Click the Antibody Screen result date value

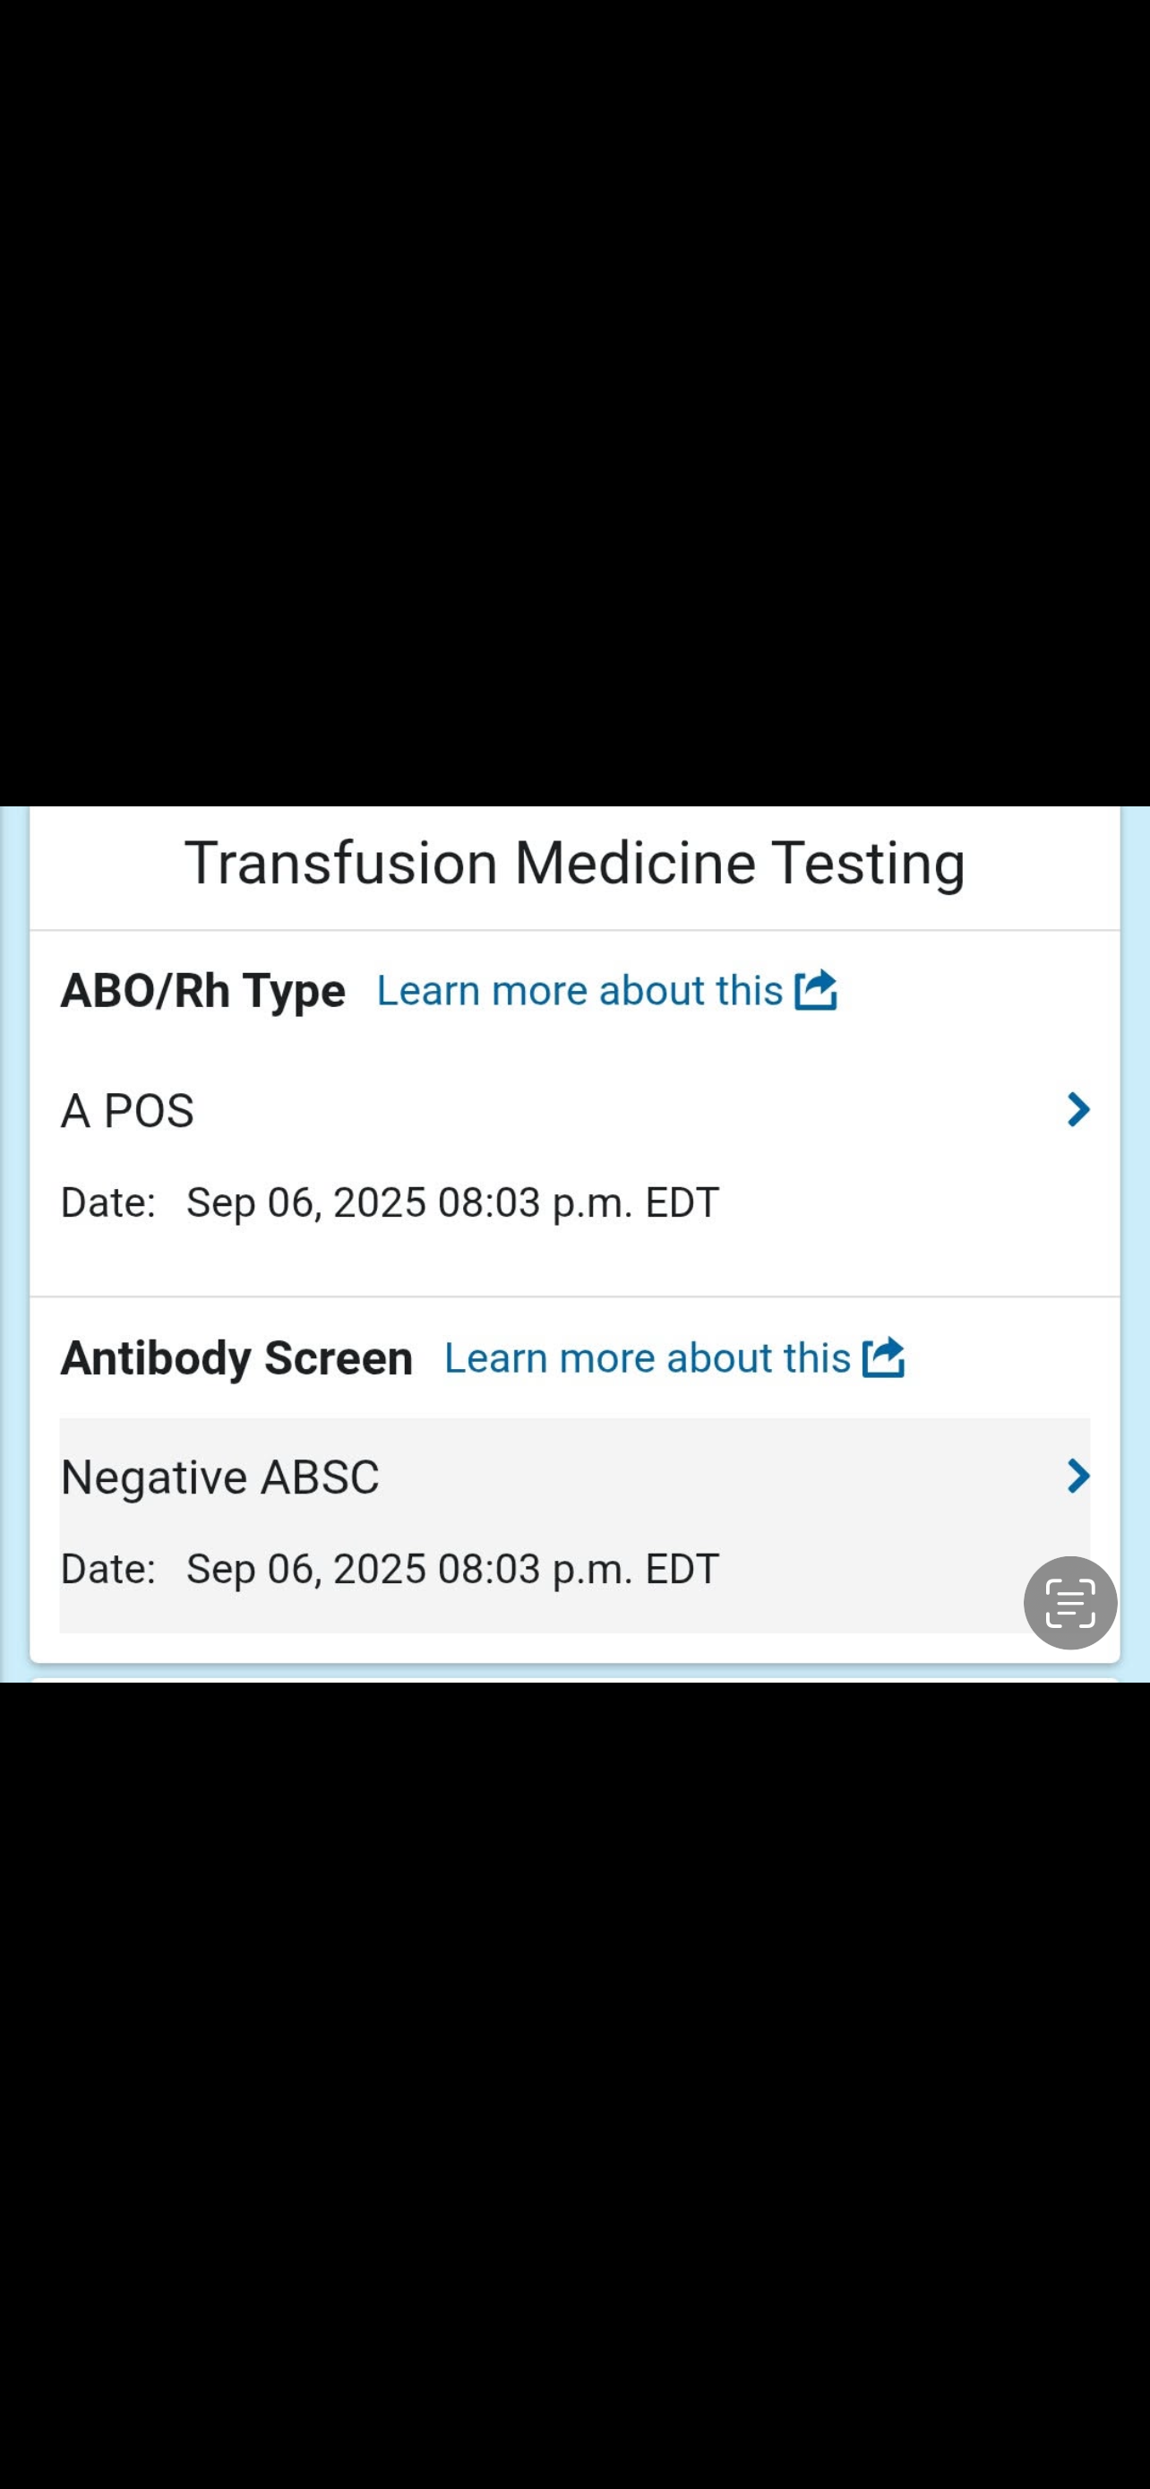coord(452,1569)
